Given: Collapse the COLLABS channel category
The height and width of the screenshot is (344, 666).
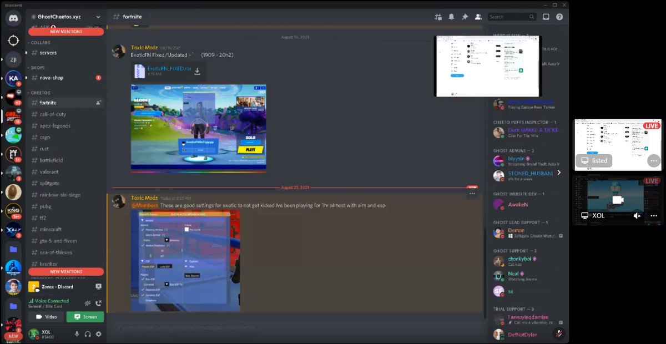Looking at the screenshot, I should 41,43.
